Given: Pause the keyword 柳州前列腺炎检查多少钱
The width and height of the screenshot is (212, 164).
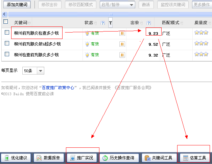Looking at the screenshot, I should click(x=122, y=33).
